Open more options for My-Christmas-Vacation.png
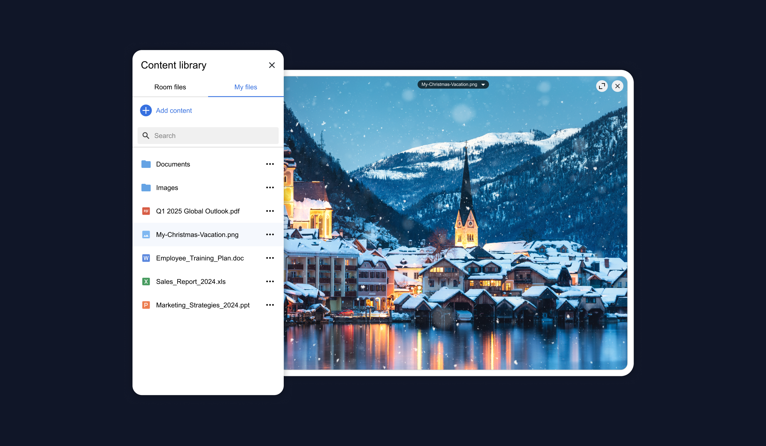The image size is (766, 446). click(x=270, y=235)
